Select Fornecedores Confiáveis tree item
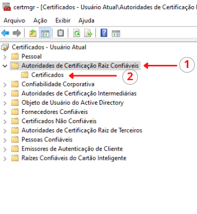The image size is (197, 214). tap(55, 112)
